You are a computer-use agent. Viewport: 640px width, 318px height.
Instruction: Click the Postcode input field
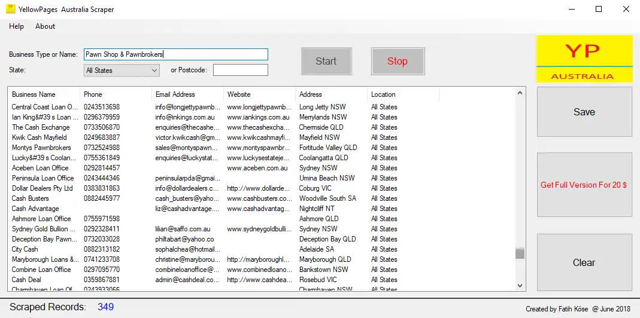pyautogui.click(x=241, y=70)
